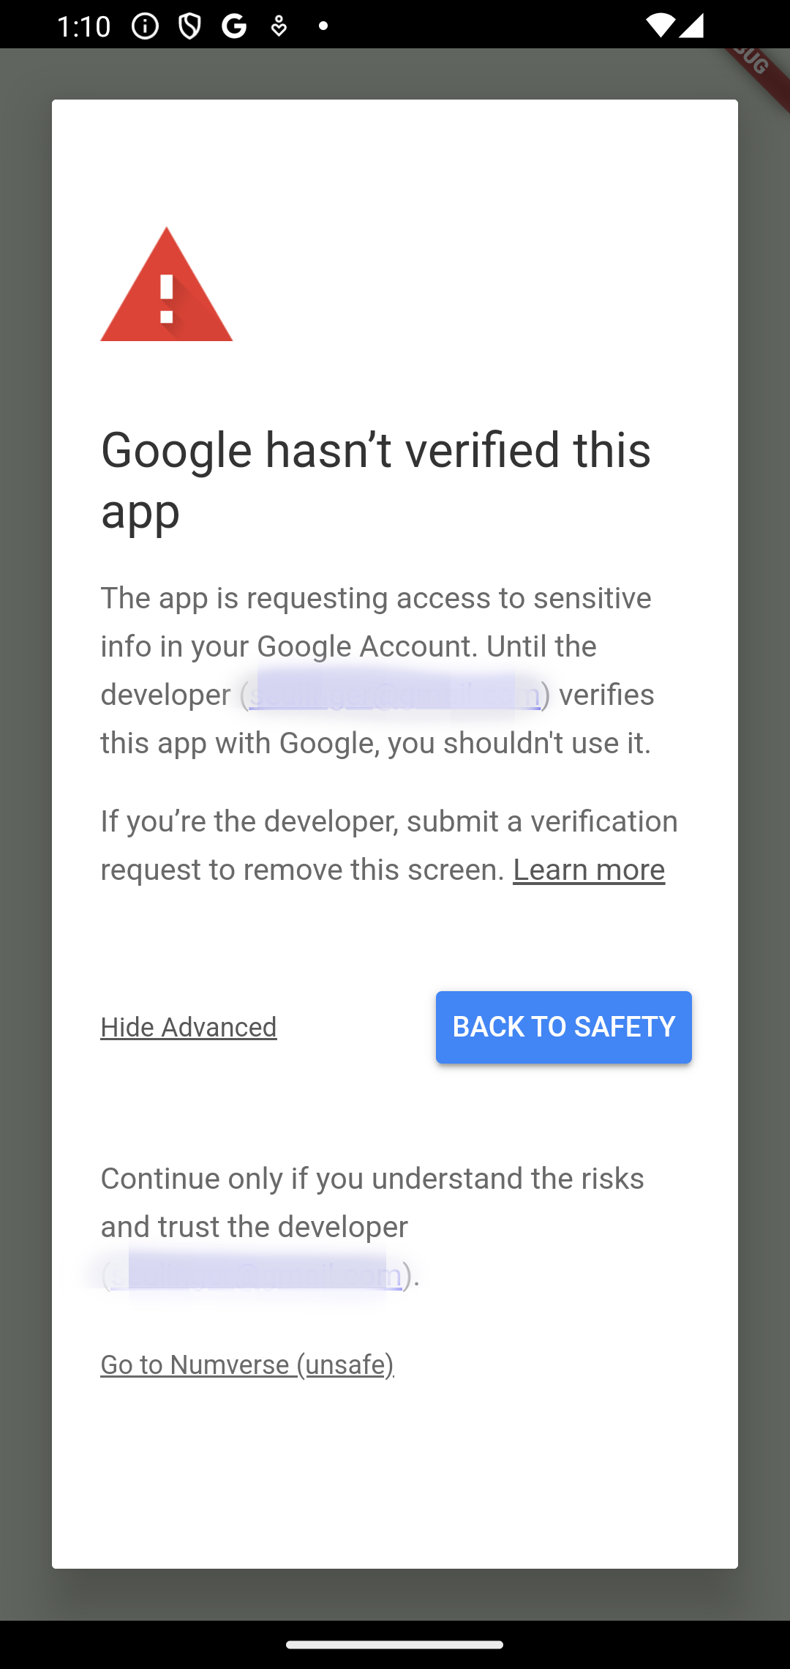Tap the heartbeat monitor status icon
The height and width of the screenshot is (1669, 790).
point(279,26)
